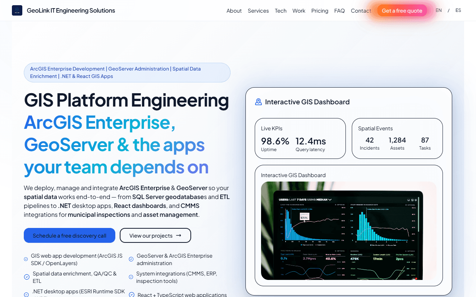
Task: Open the About menu item
Action: [234, 11]
